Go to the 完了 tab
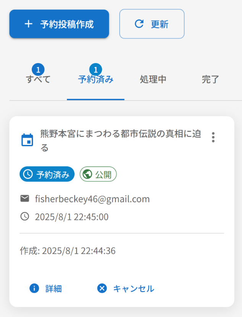The image size is (242, 317). pos(210,80)
